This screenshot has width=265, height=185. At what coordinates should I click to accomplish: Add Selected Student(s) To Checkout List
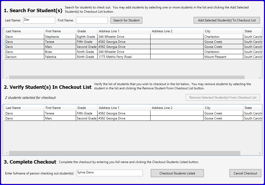(x=227, y=20)
